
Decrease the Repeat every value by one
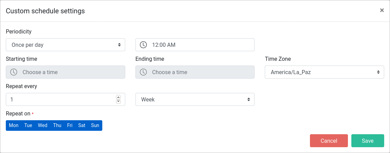(x=118, y=101)
